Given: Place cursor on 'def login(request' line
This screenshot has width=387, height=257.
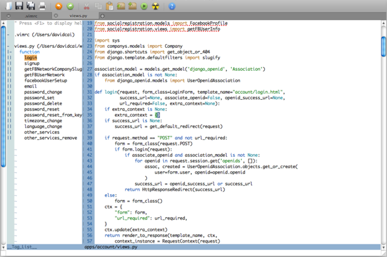Looking at the screenshot, I should tap(189, 92).
